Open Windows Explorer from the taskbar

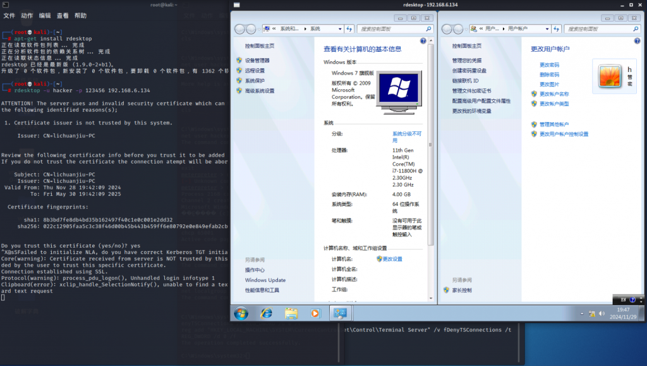coord(291,314)
